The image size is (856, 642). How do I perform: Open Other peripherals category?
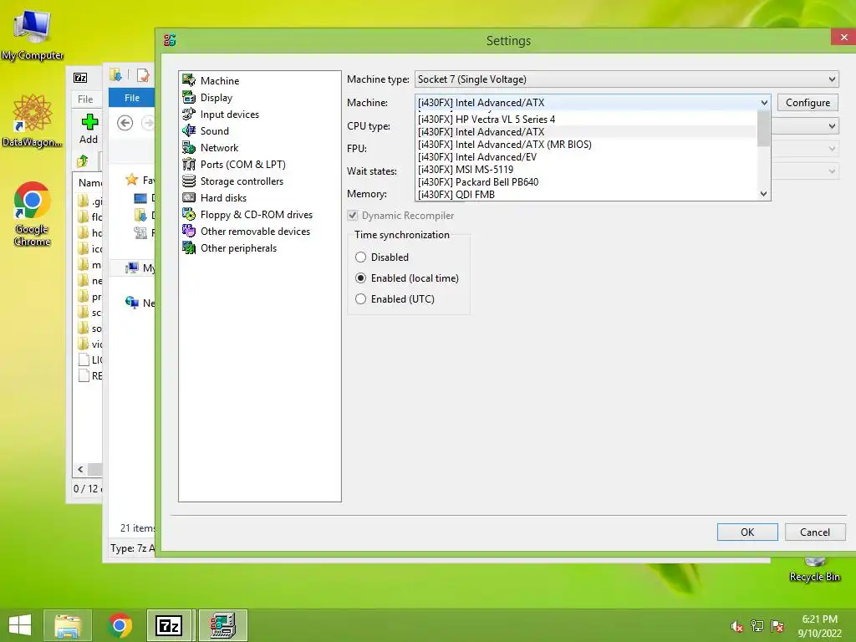coord(230,248)
